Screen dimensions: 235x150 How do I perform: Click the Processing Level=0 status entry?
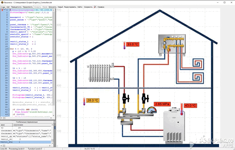[x=17, y=149]
